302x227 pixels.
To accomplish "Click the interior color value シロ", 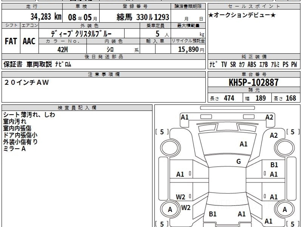I will tap(110, 50).
